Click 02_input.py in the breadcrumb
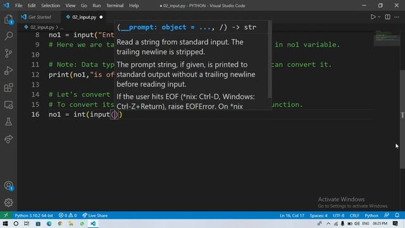 click(42, 27)
